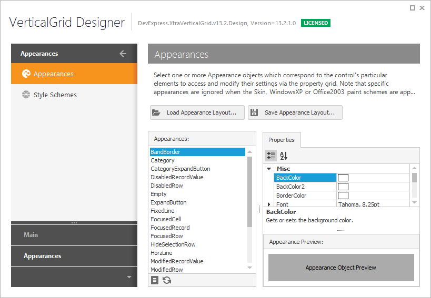The image size is (431, 298).
Task: Select HideSelectionRow appearance
Action: click(x=197, y=244)
